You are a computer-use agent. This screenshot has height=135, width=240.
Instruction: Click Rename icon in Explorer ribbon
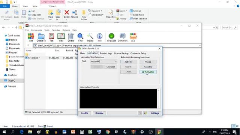pyautogui.click(x=74, y=14)
